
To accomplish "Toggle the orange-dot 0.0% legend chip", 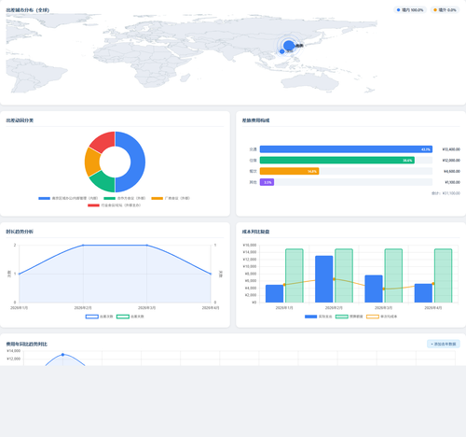I will tap(445, 10).
